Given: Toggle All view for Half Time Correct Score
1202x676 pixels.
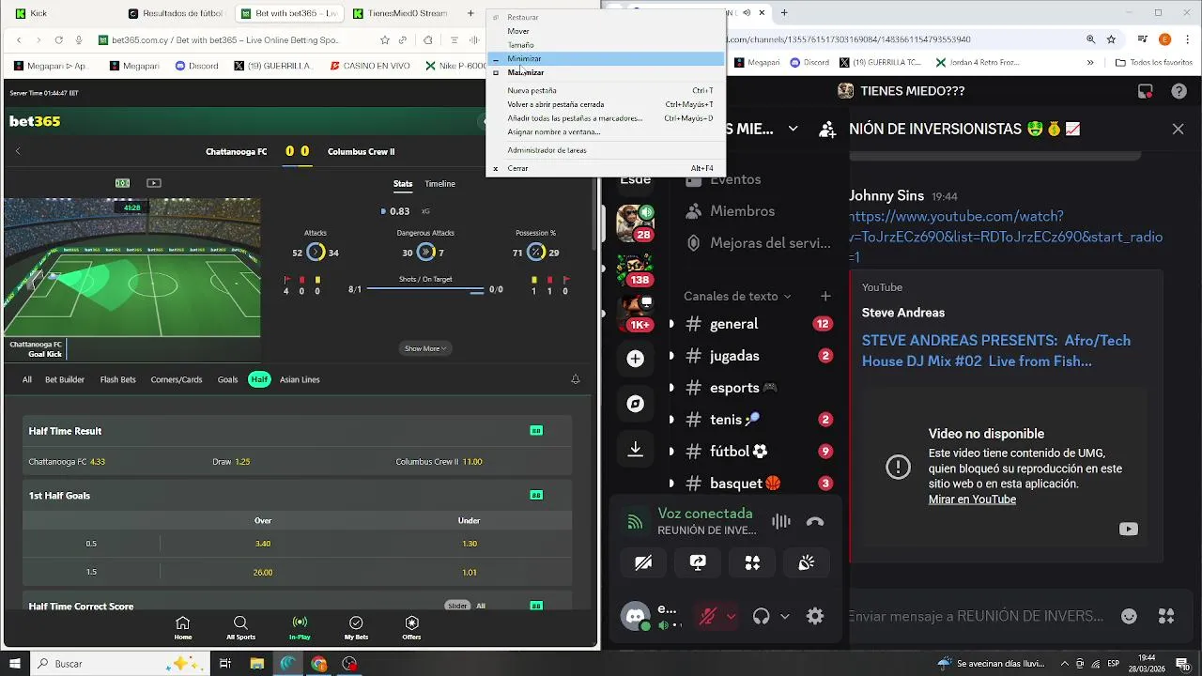Looking at the screenshot, I should 481,606.
